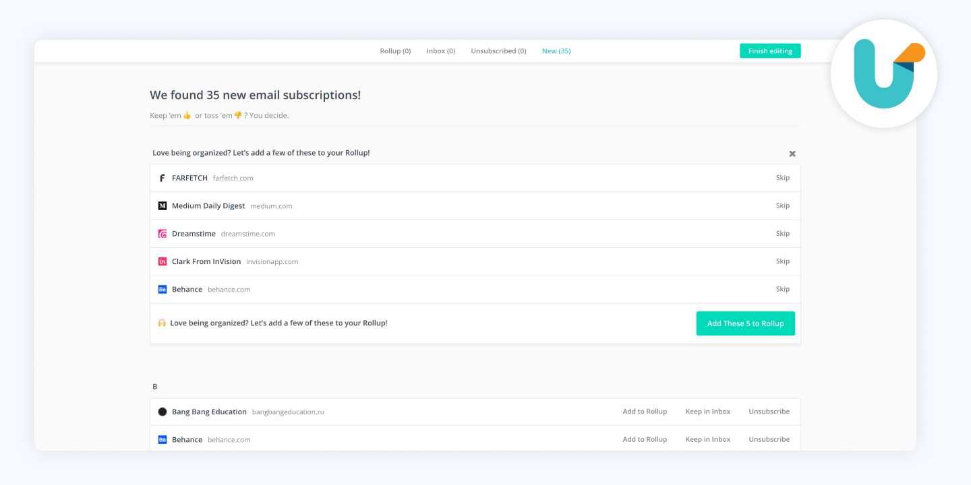Click the Unroll.Me logo badge
Screen dimensions: 971x485
click(884, 74)
